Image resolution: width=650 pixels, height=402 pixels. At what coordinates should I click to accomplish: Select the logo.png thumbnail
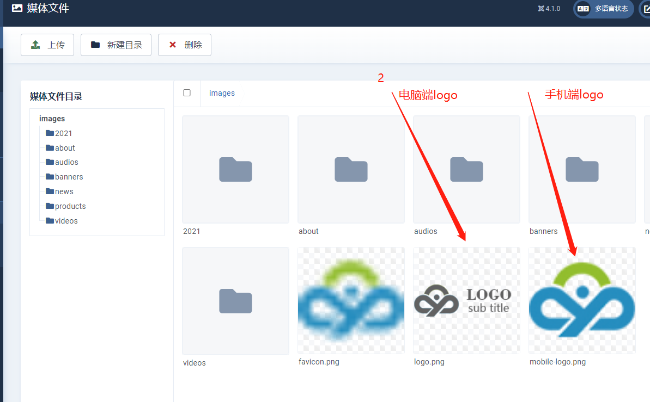click(x=466, y=301)
